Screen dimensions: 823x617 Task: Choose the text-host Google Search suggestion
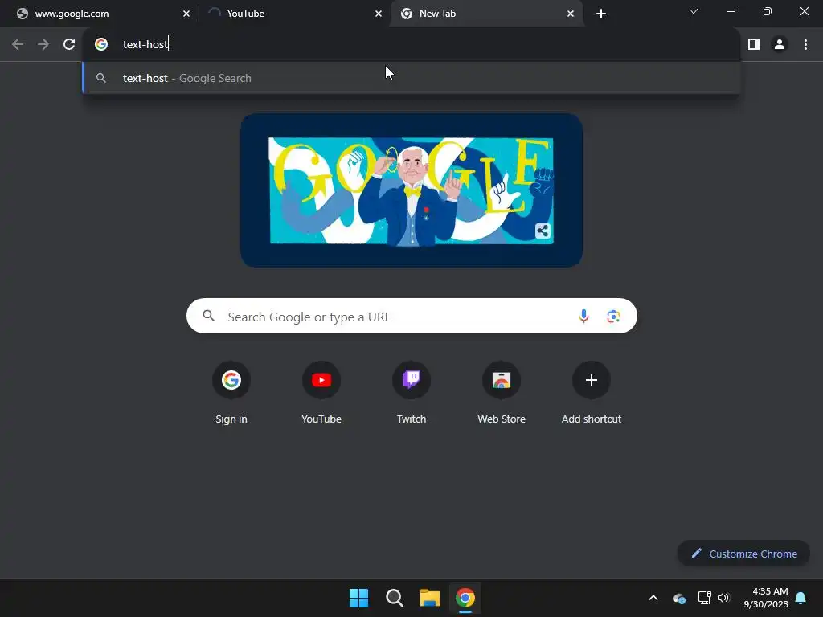click(x=411, y=78)
